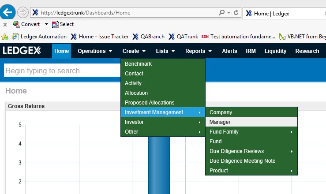The width and height of the screenshot is (326, 194).
Task: Select Due Diligence Meeting Note
Action: click(251, 161)
